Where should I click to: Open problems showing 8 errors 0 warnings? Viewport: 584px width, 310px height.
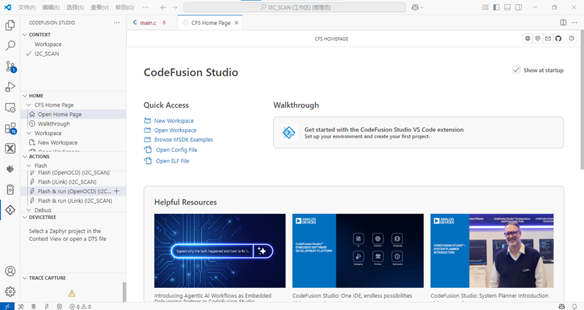[x=80, y=307]
